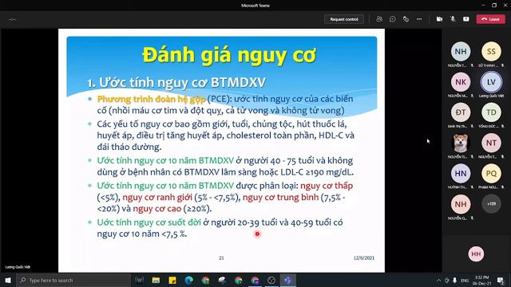Click the slide date 12/6/2021

pos(364,258)
